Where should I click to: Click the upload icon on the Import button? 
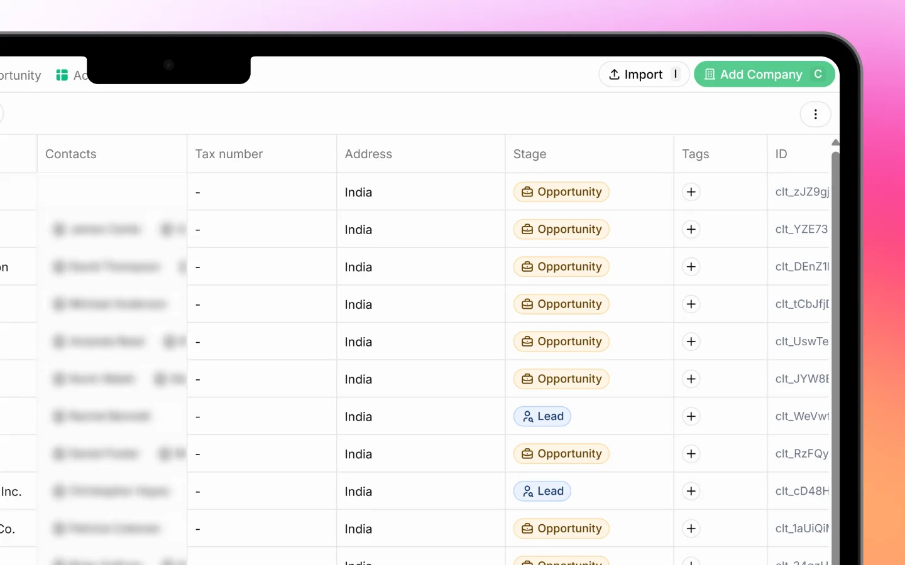coord(614,75)
